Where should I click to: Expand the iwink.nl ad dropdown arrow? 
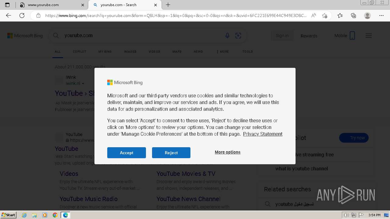click(x=83, y=83)
